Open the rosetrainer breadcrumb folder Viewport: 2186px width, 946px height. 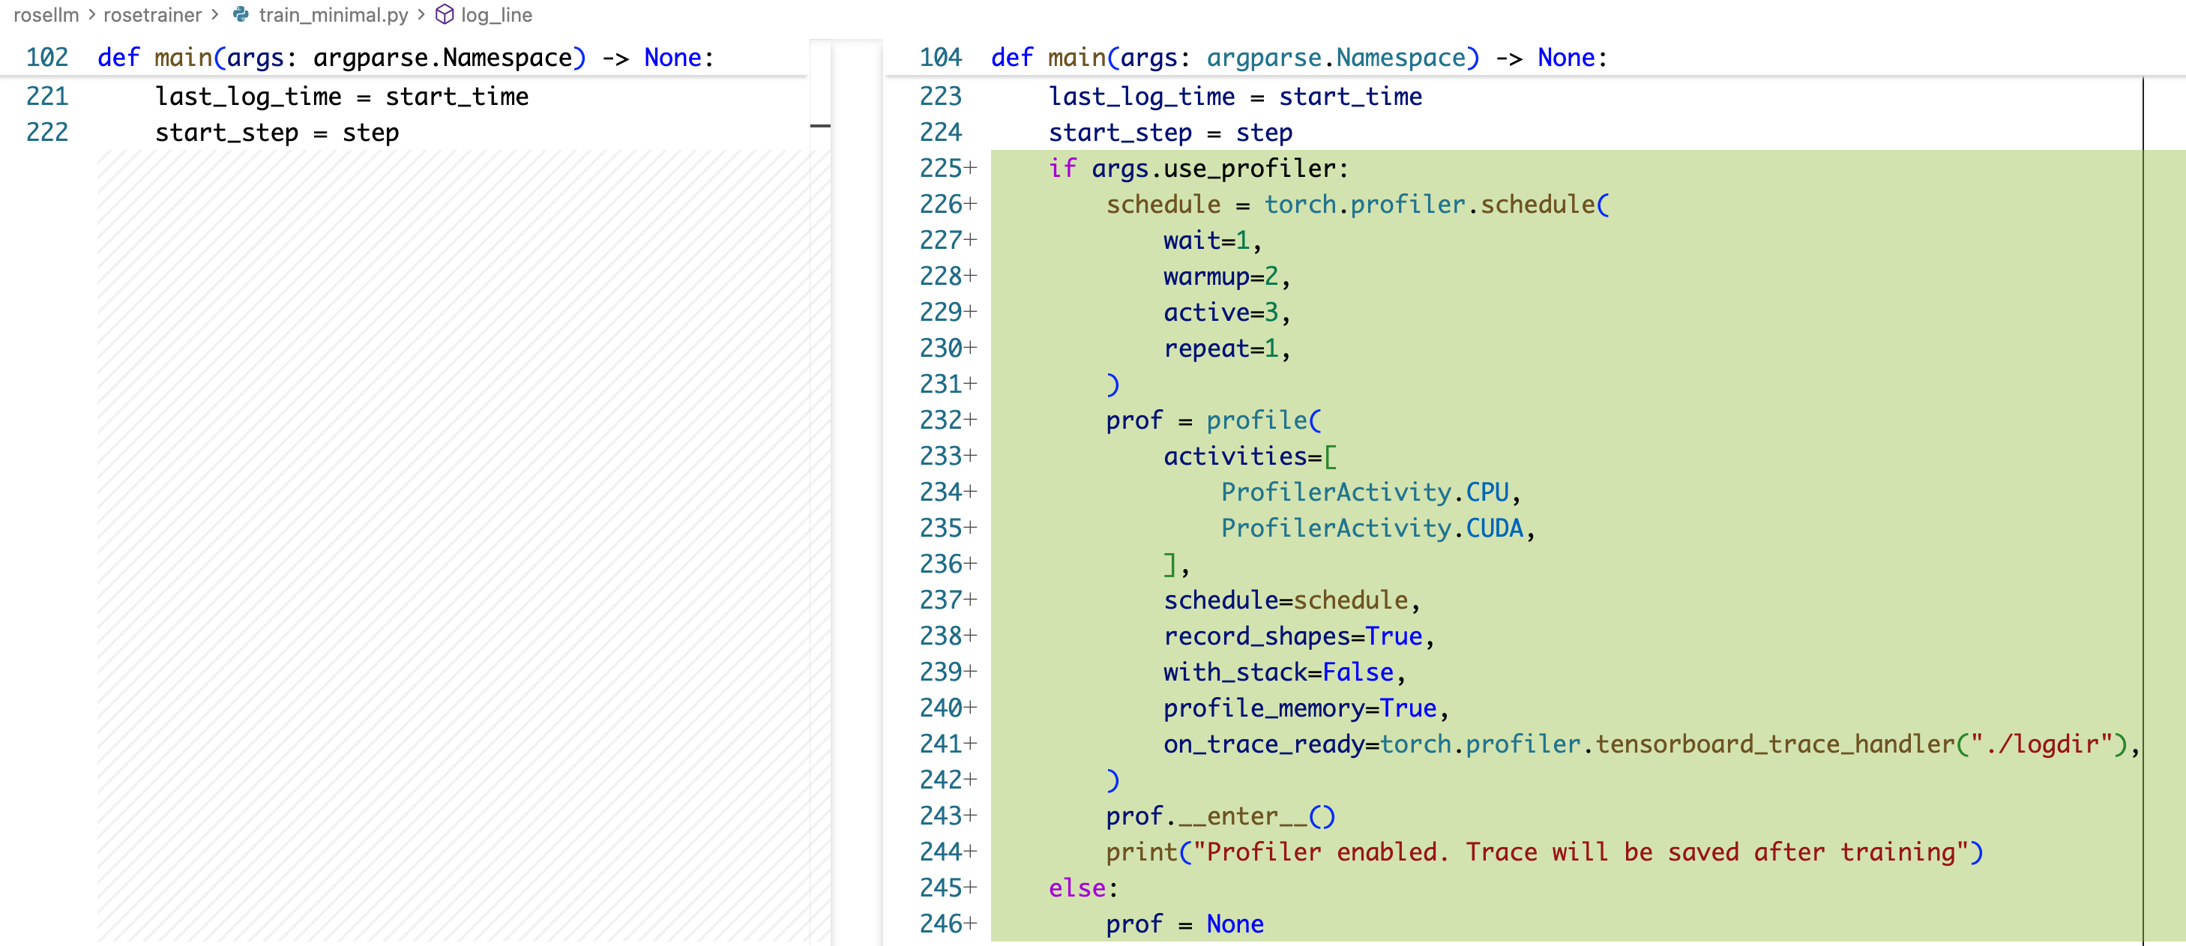(152, 14)
